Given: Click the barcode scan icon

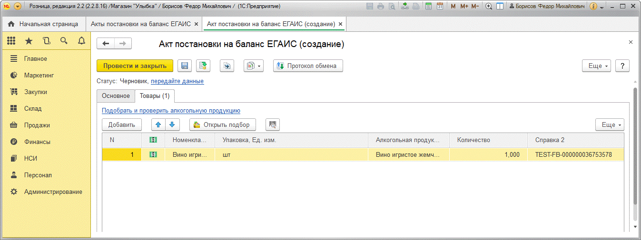Looking at the screenshot, I should point(273,125).
